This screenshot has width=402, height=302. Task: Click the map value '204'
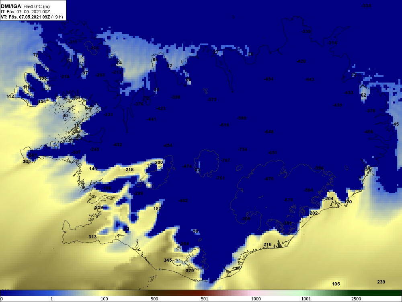pos(329,199)
